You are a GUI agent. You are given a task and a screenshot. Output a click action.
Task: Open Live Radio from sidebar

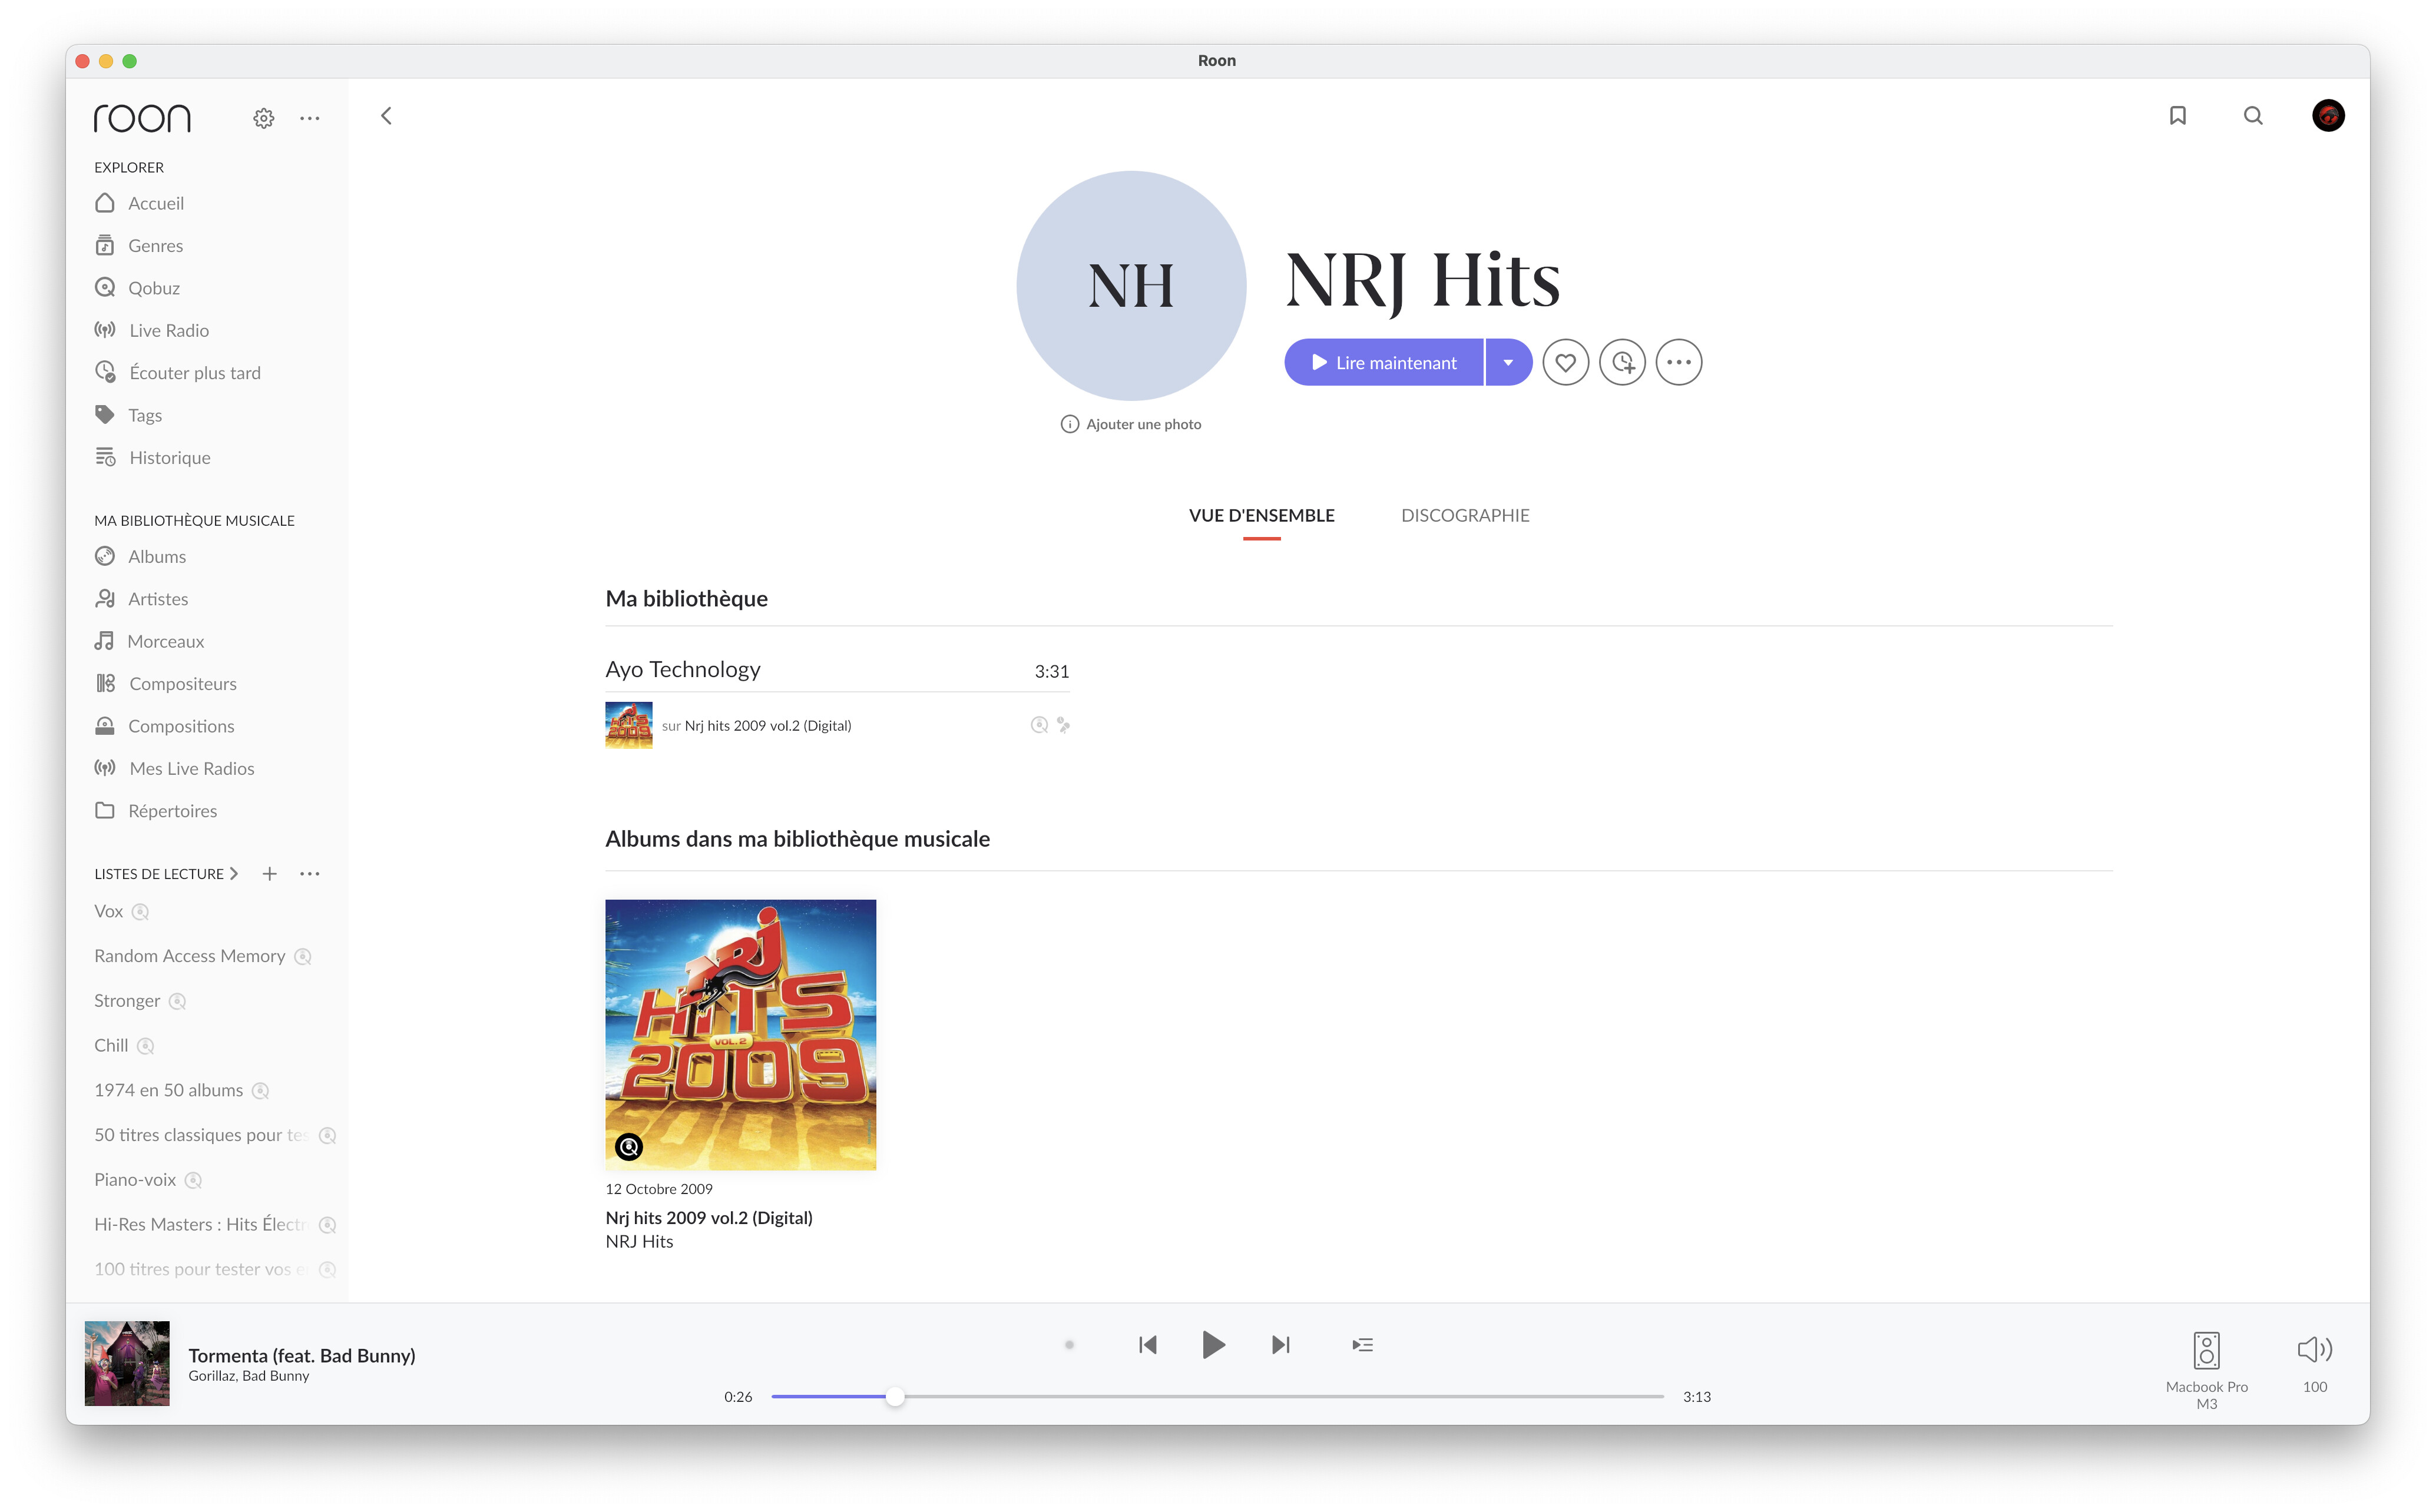168,330
